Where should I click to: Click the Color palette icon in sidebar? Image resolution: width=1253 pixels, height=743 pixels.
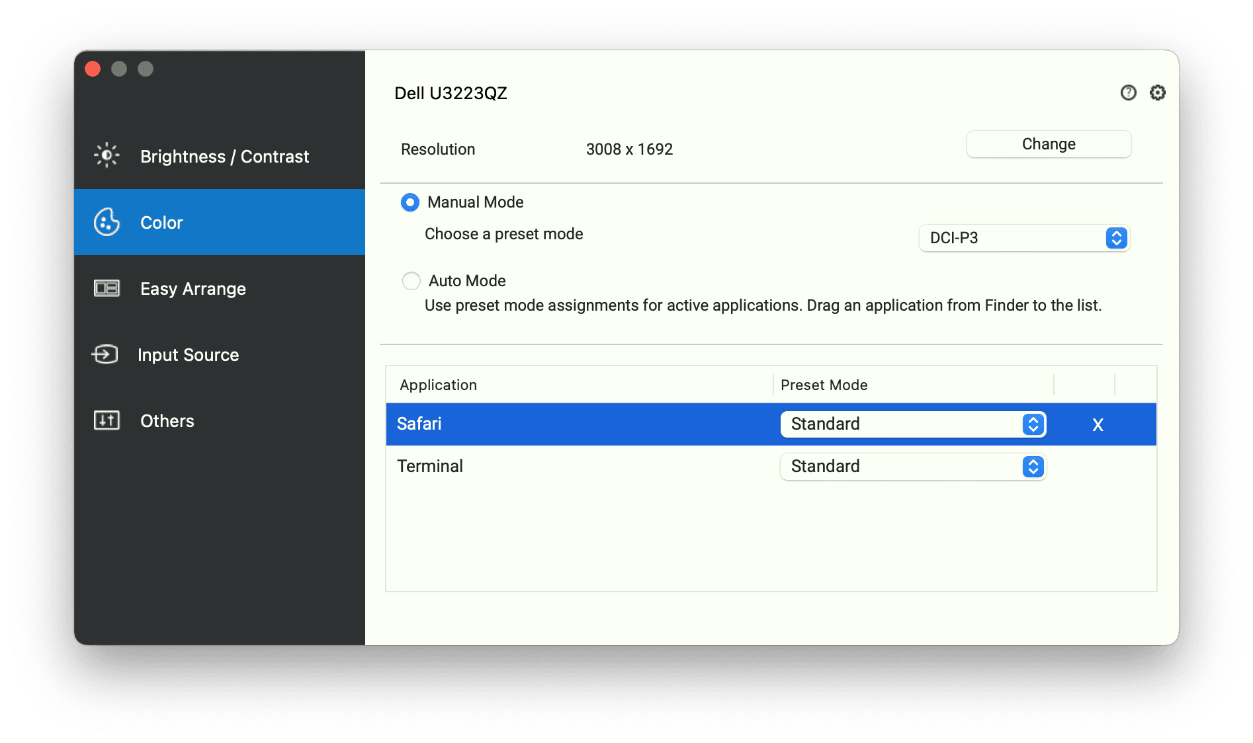[107, 222]
